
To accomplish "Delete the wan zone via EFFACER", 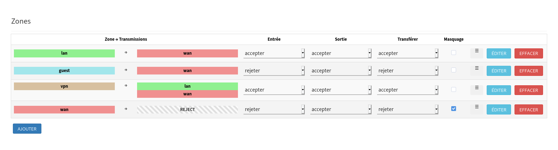I will pos(528,110).
